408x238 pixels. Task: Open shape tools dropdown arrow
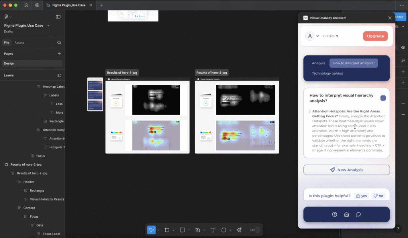point(189,230)
